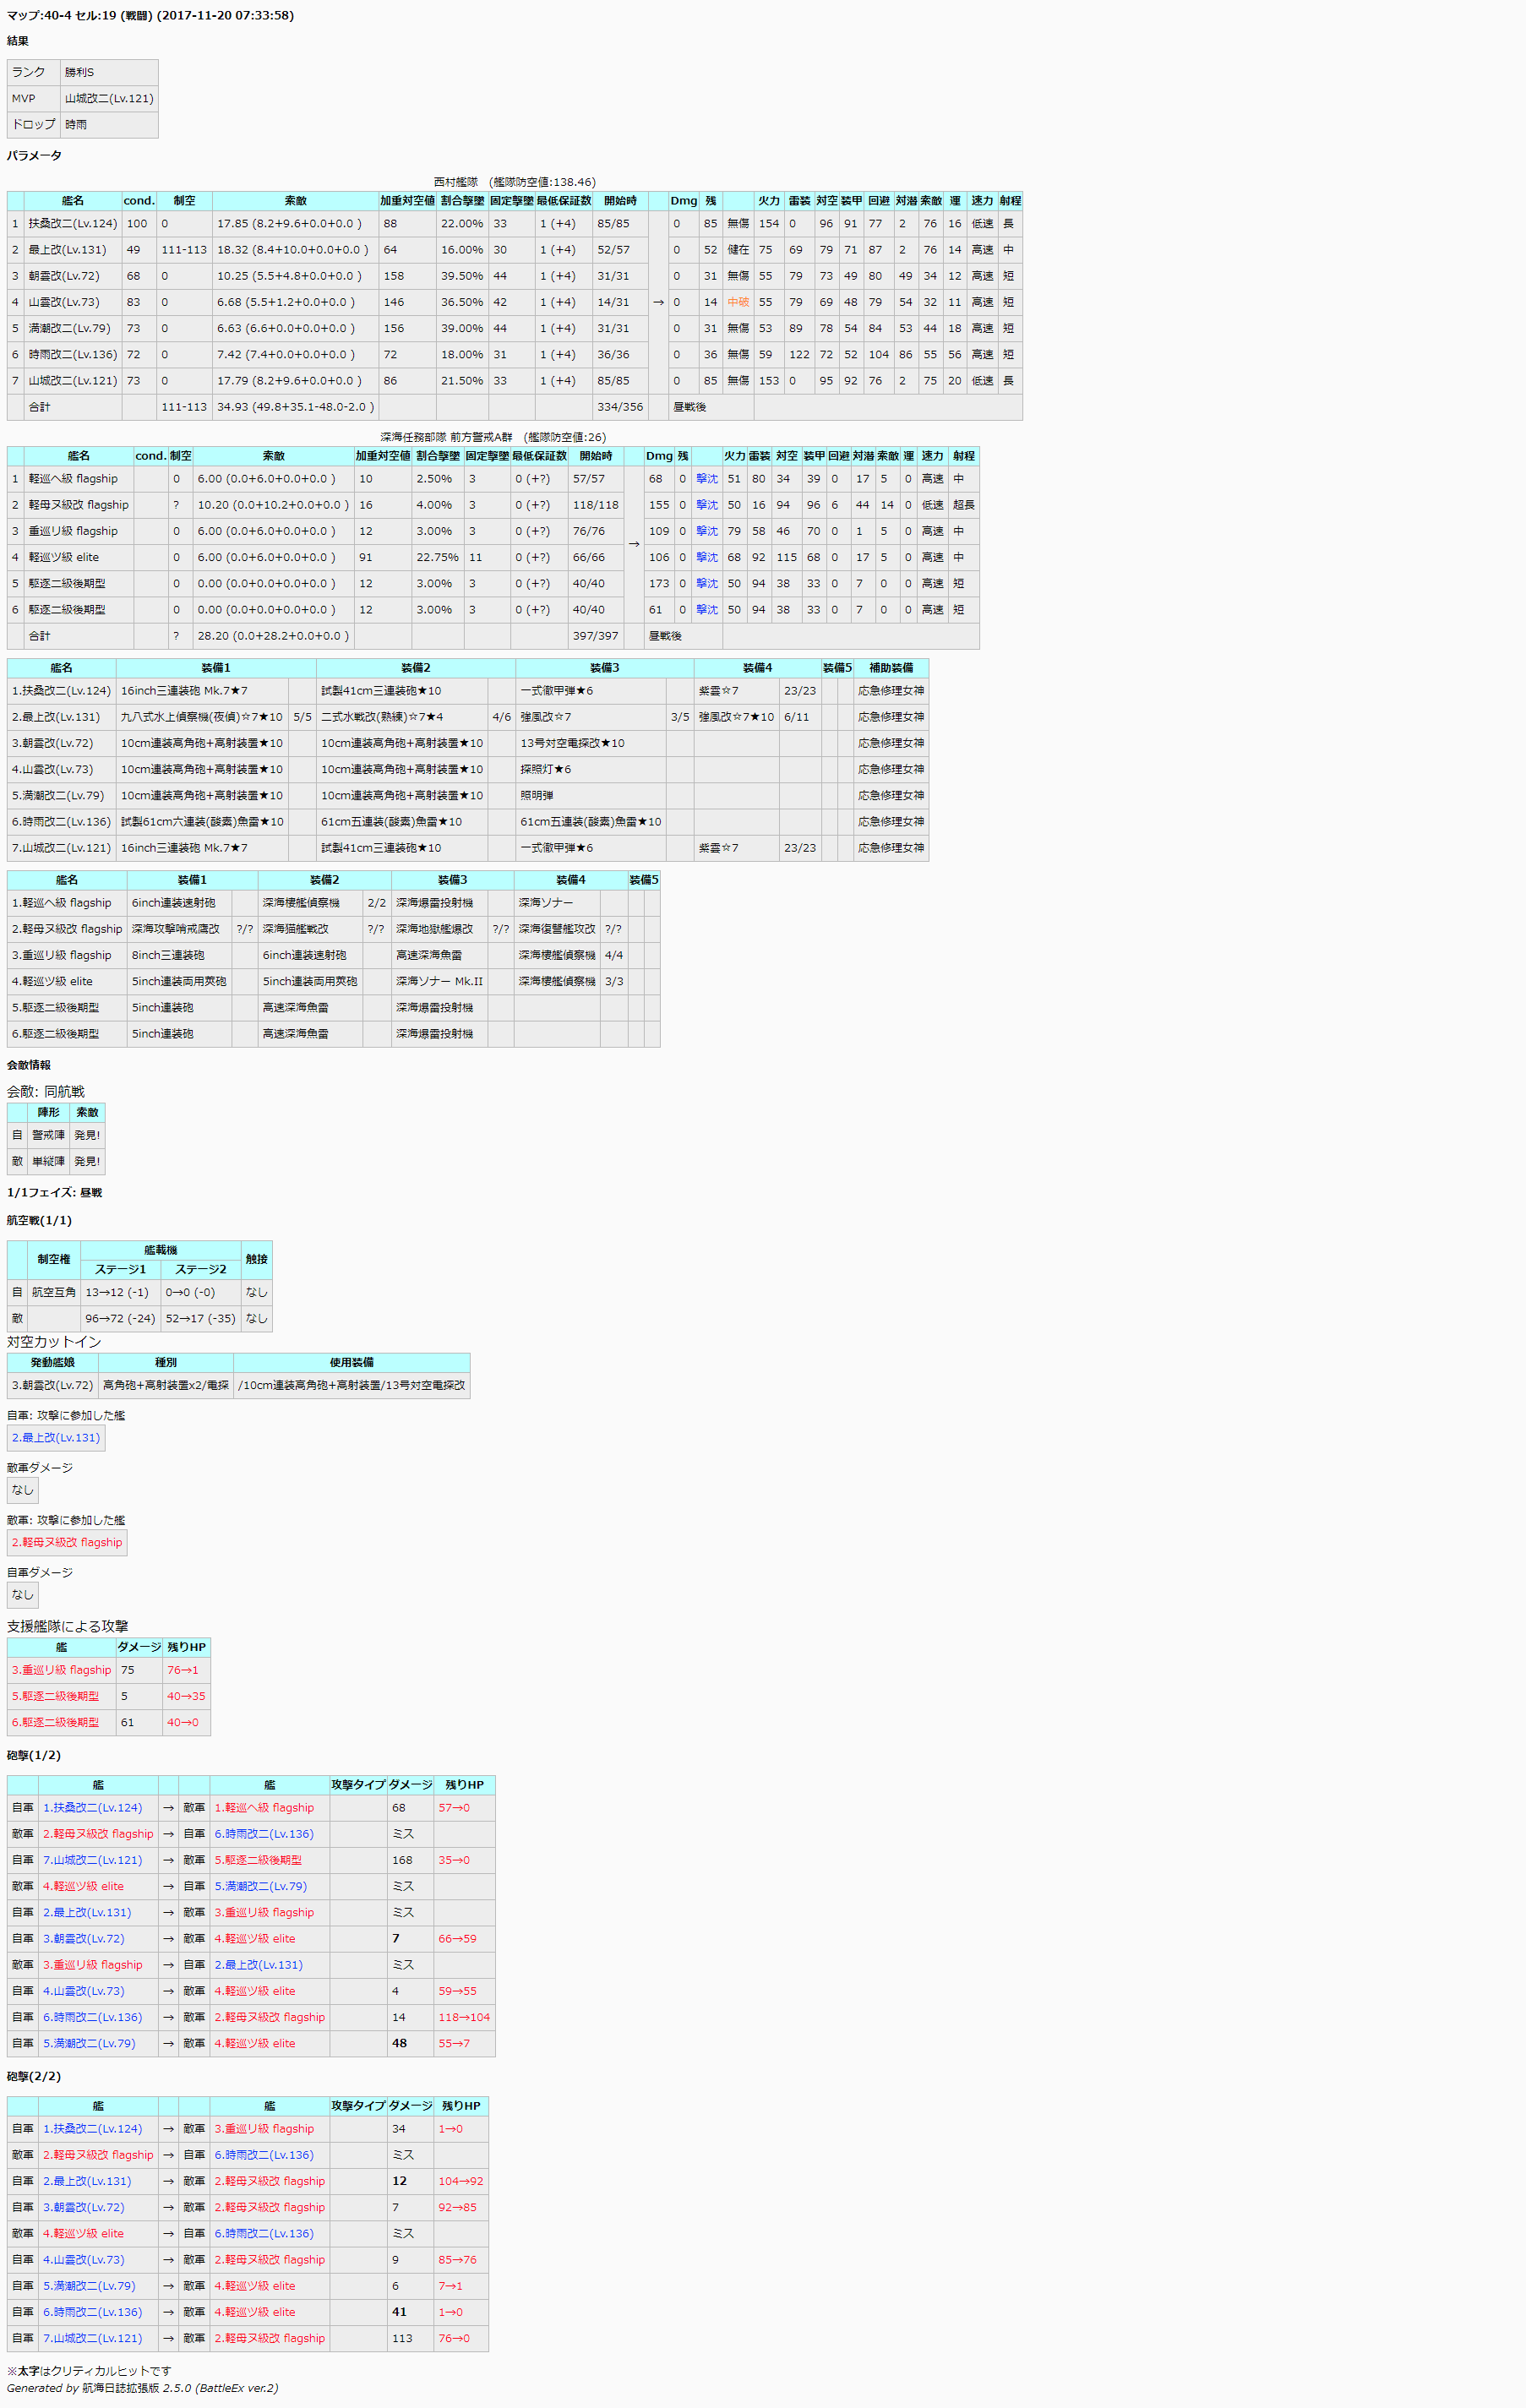The height and width of the screenshot is (2408, 1526).
Task: Click 最上改(Lv.131) under 自軍: 攻撃に参加した艦
Action: 56,1437
